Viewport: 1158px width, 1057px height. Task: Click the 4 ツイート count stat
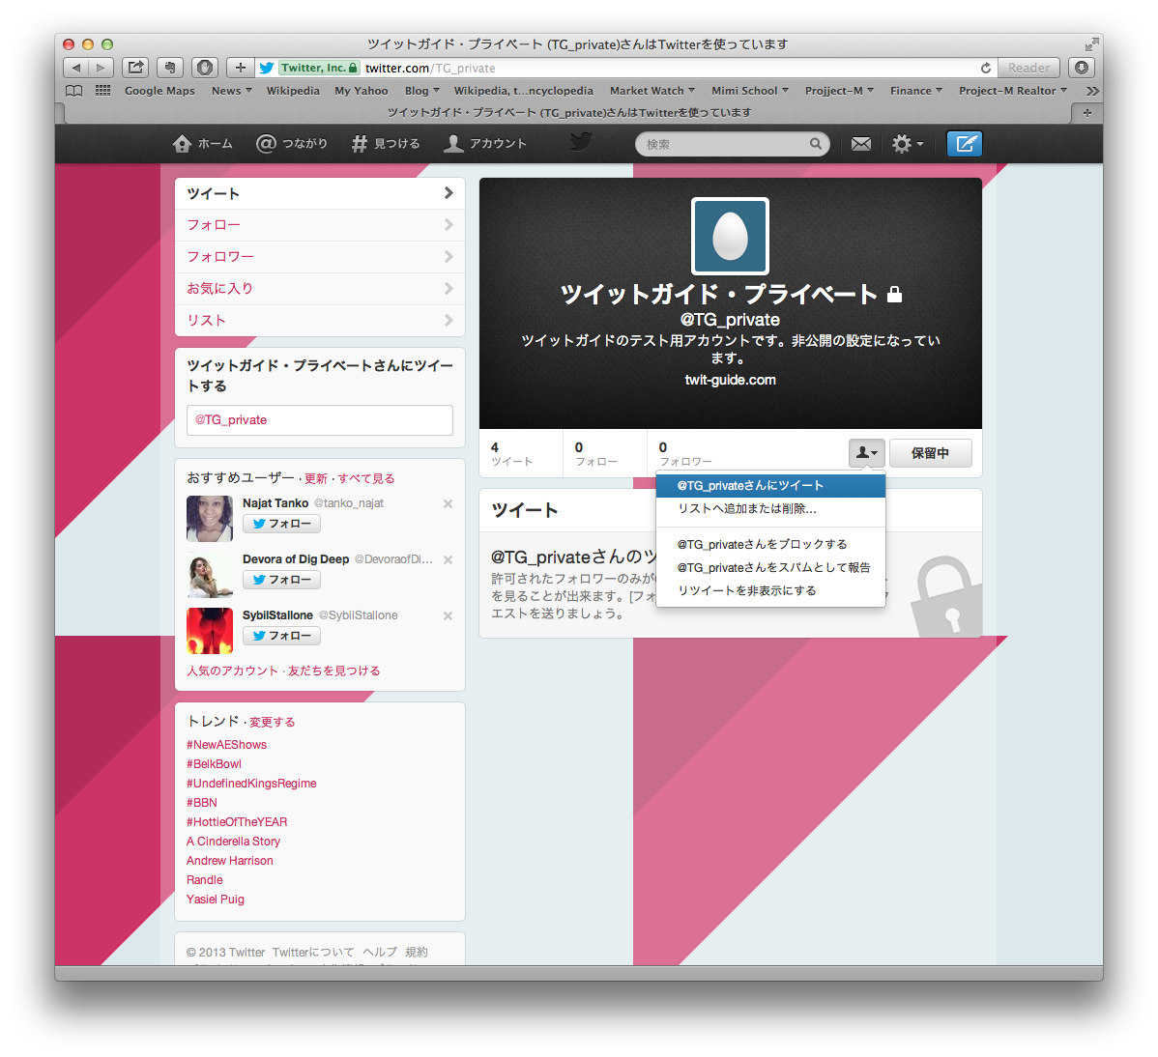point(511,454)
